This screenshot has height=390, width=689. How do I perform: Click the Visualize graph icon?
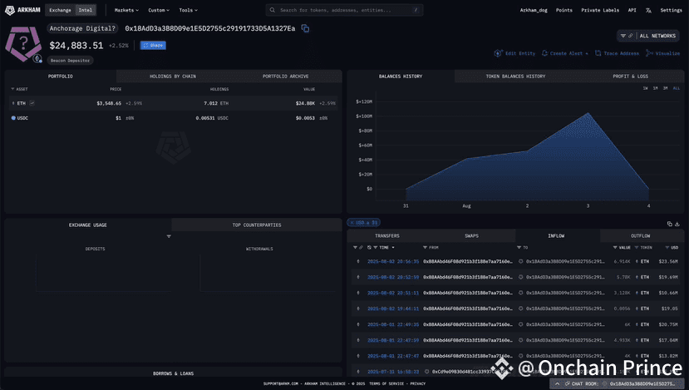point(649,53)
